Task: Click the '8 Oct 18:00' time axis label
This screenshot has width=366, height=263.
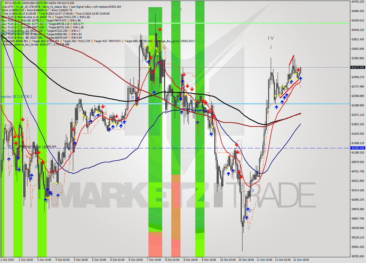Action: pyautogui.click(x=191, y=260)
